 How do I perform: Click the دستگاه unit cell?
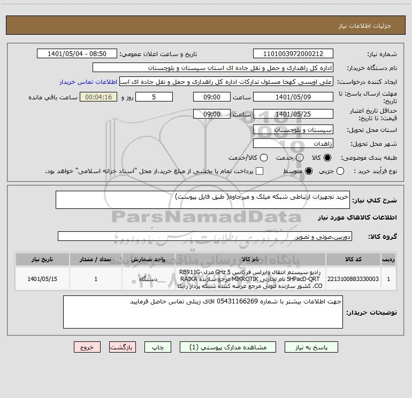tap(148, 279)
